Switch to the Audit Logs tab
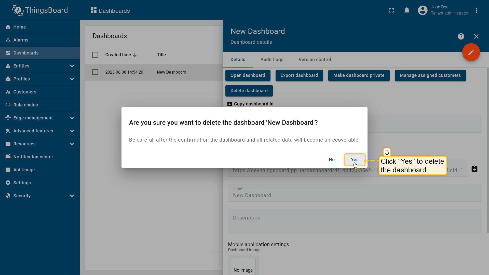This screenshot has height=275, width=489. point(272,60)
